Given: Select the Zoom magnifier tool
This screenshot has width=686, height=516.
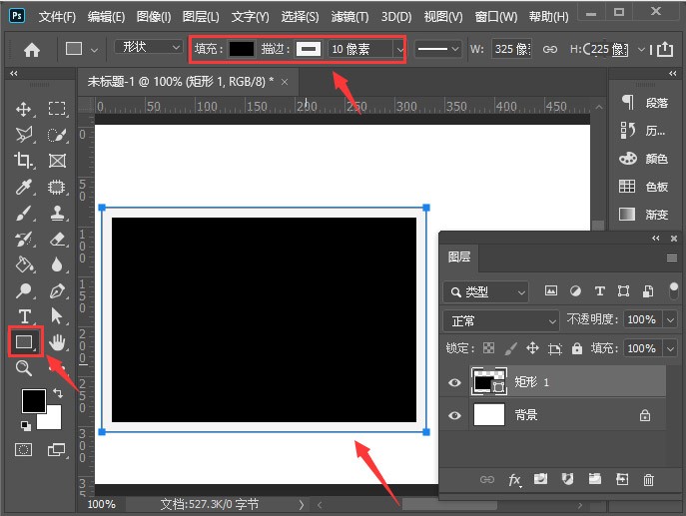Looking at the screenshot, I should (24, 368).
